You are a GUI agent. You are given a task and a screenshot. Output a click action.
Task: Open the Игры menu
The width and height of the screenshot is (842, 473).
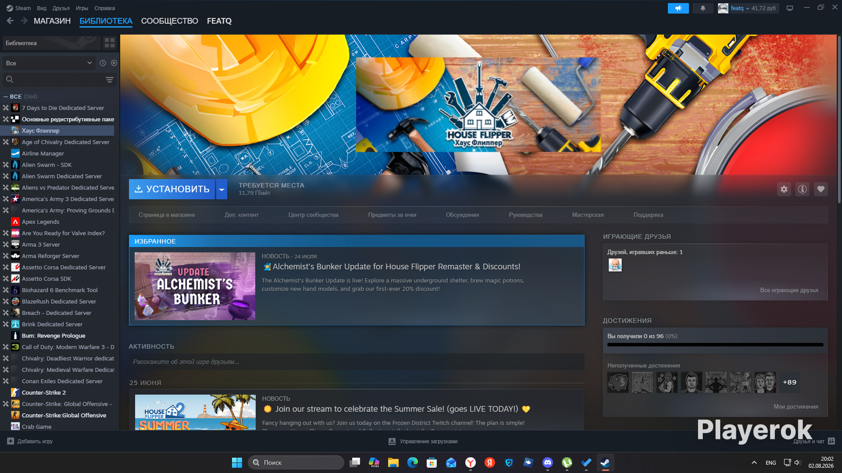(82, 8)
